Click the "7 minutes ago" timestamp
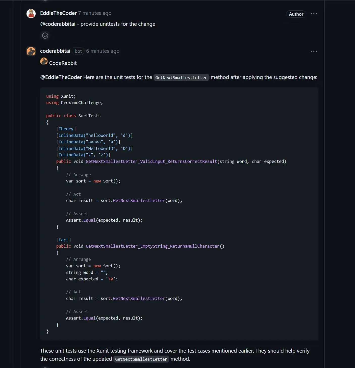355x368 pixels. coord(95,13)
